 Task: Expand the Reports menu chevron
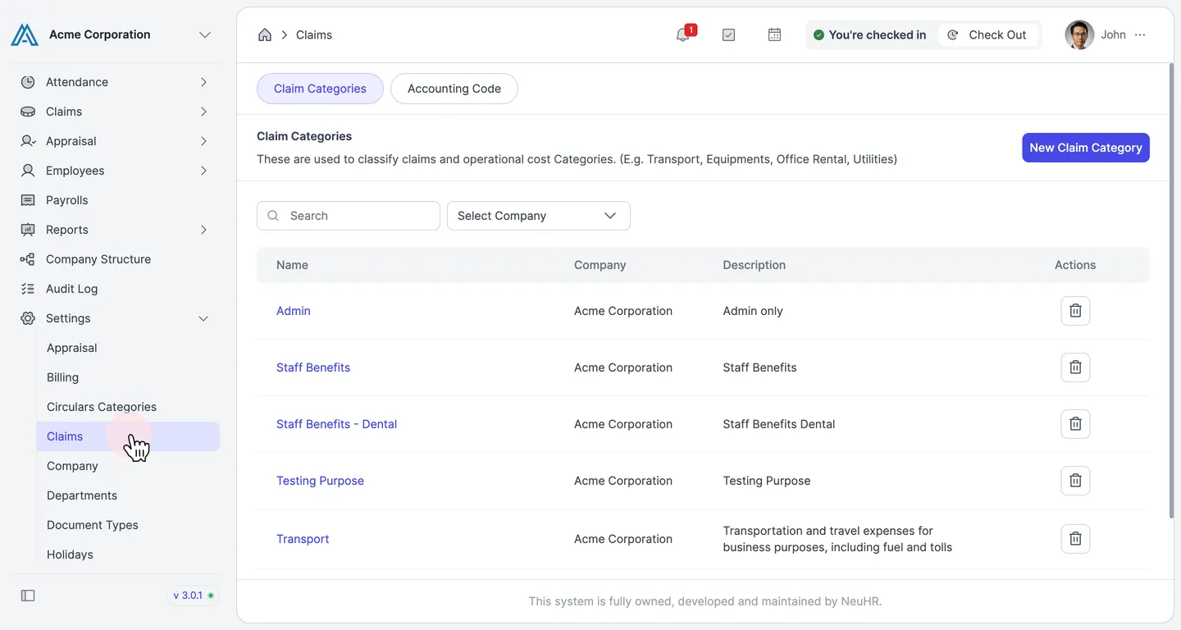[203, 230]
